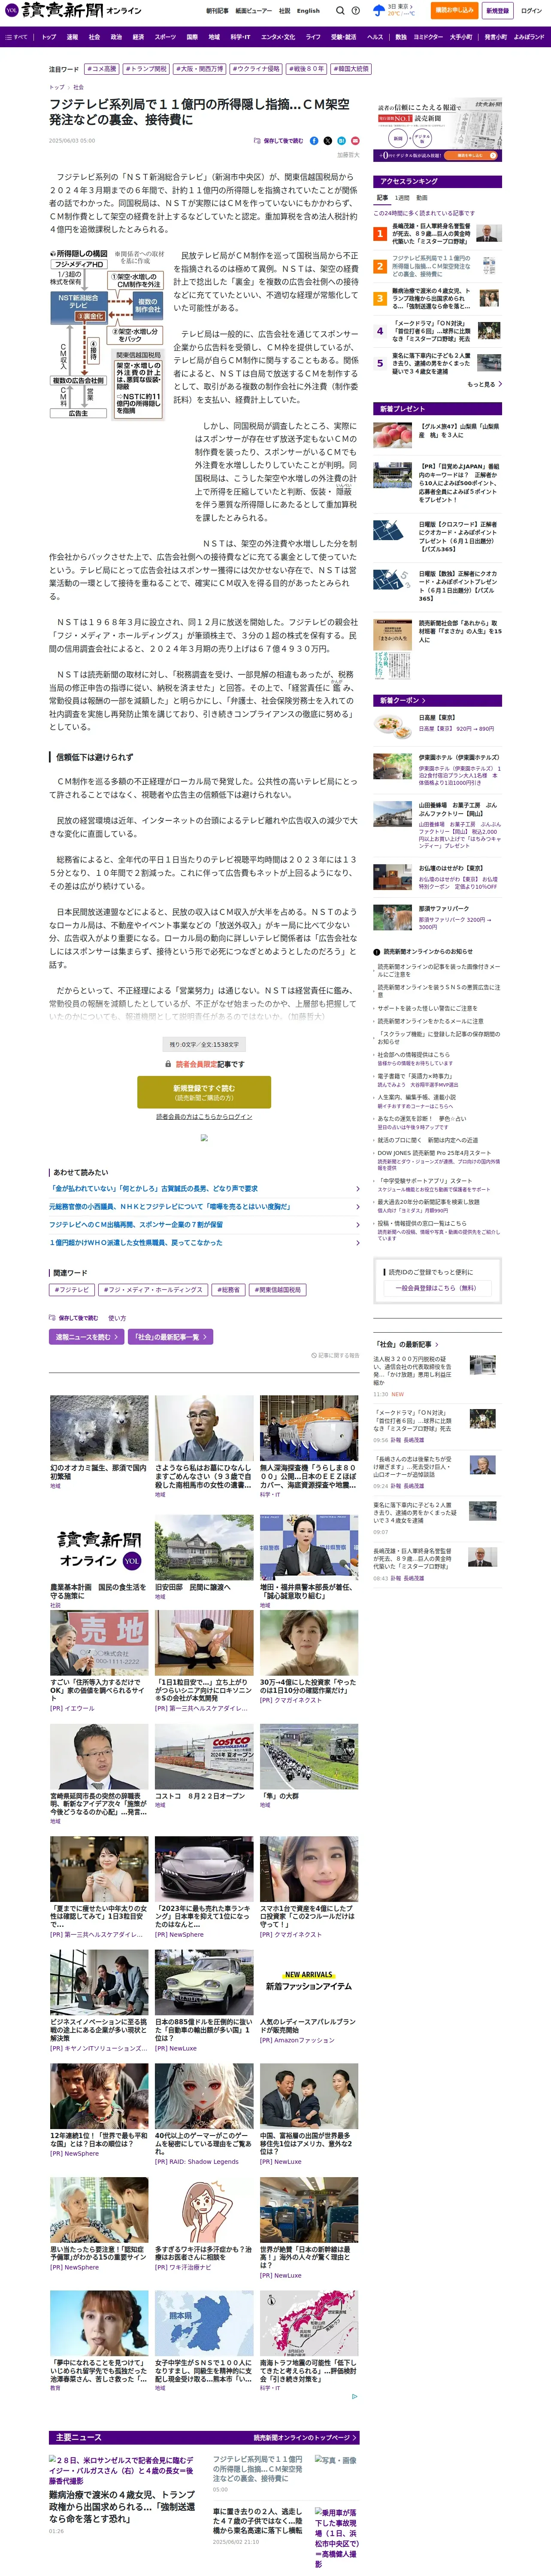Select #トランプ関税 trending tag
Viewport: 551px width, 2576px height.
(x=146, y=69)
